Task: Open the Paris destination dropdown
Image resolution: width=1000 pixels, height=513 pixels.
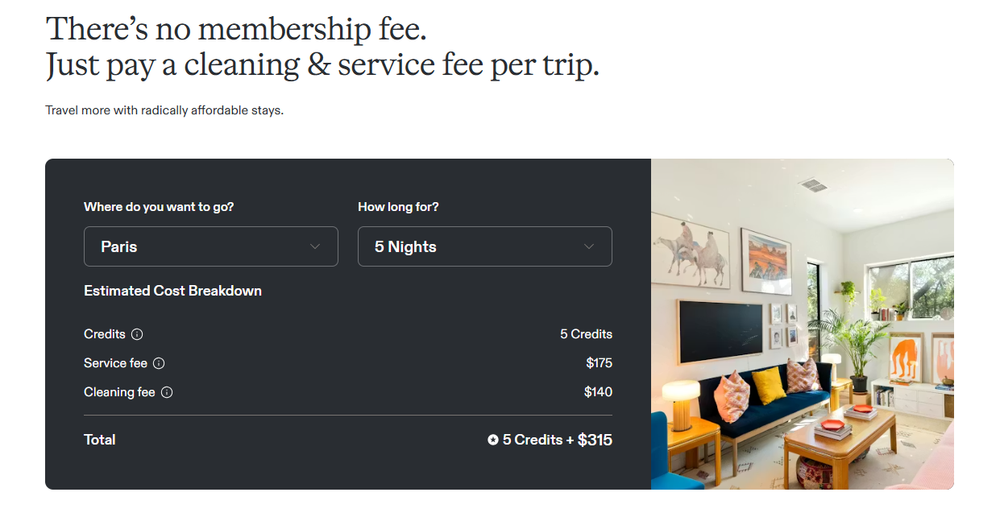Action: tap(210, 246)
